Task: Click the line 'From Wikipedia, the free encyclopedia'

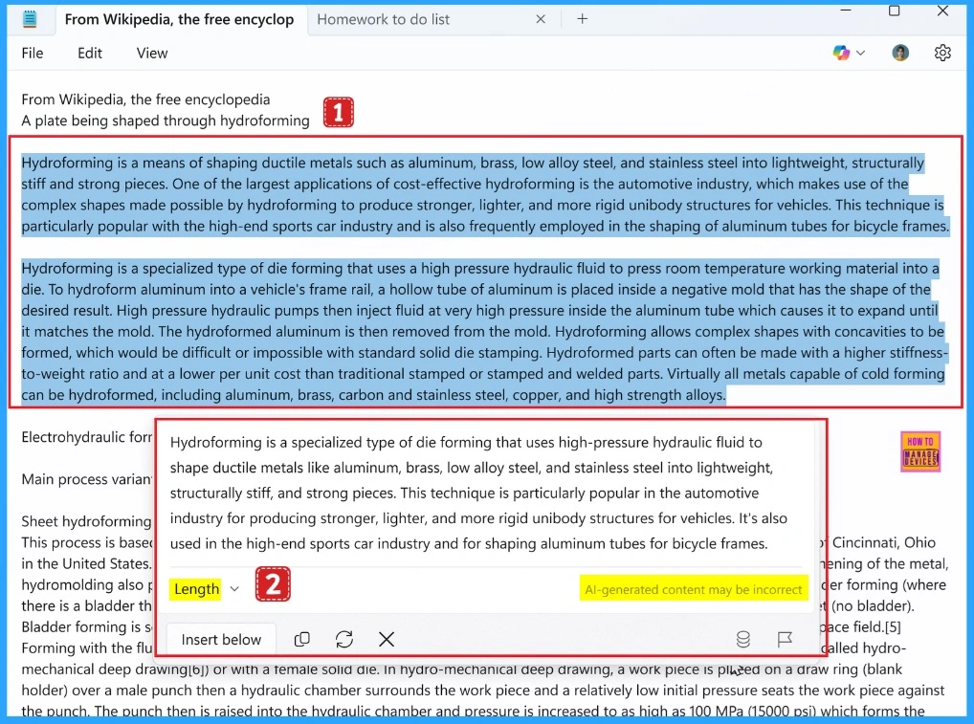Action: click(x=146, y=99)
